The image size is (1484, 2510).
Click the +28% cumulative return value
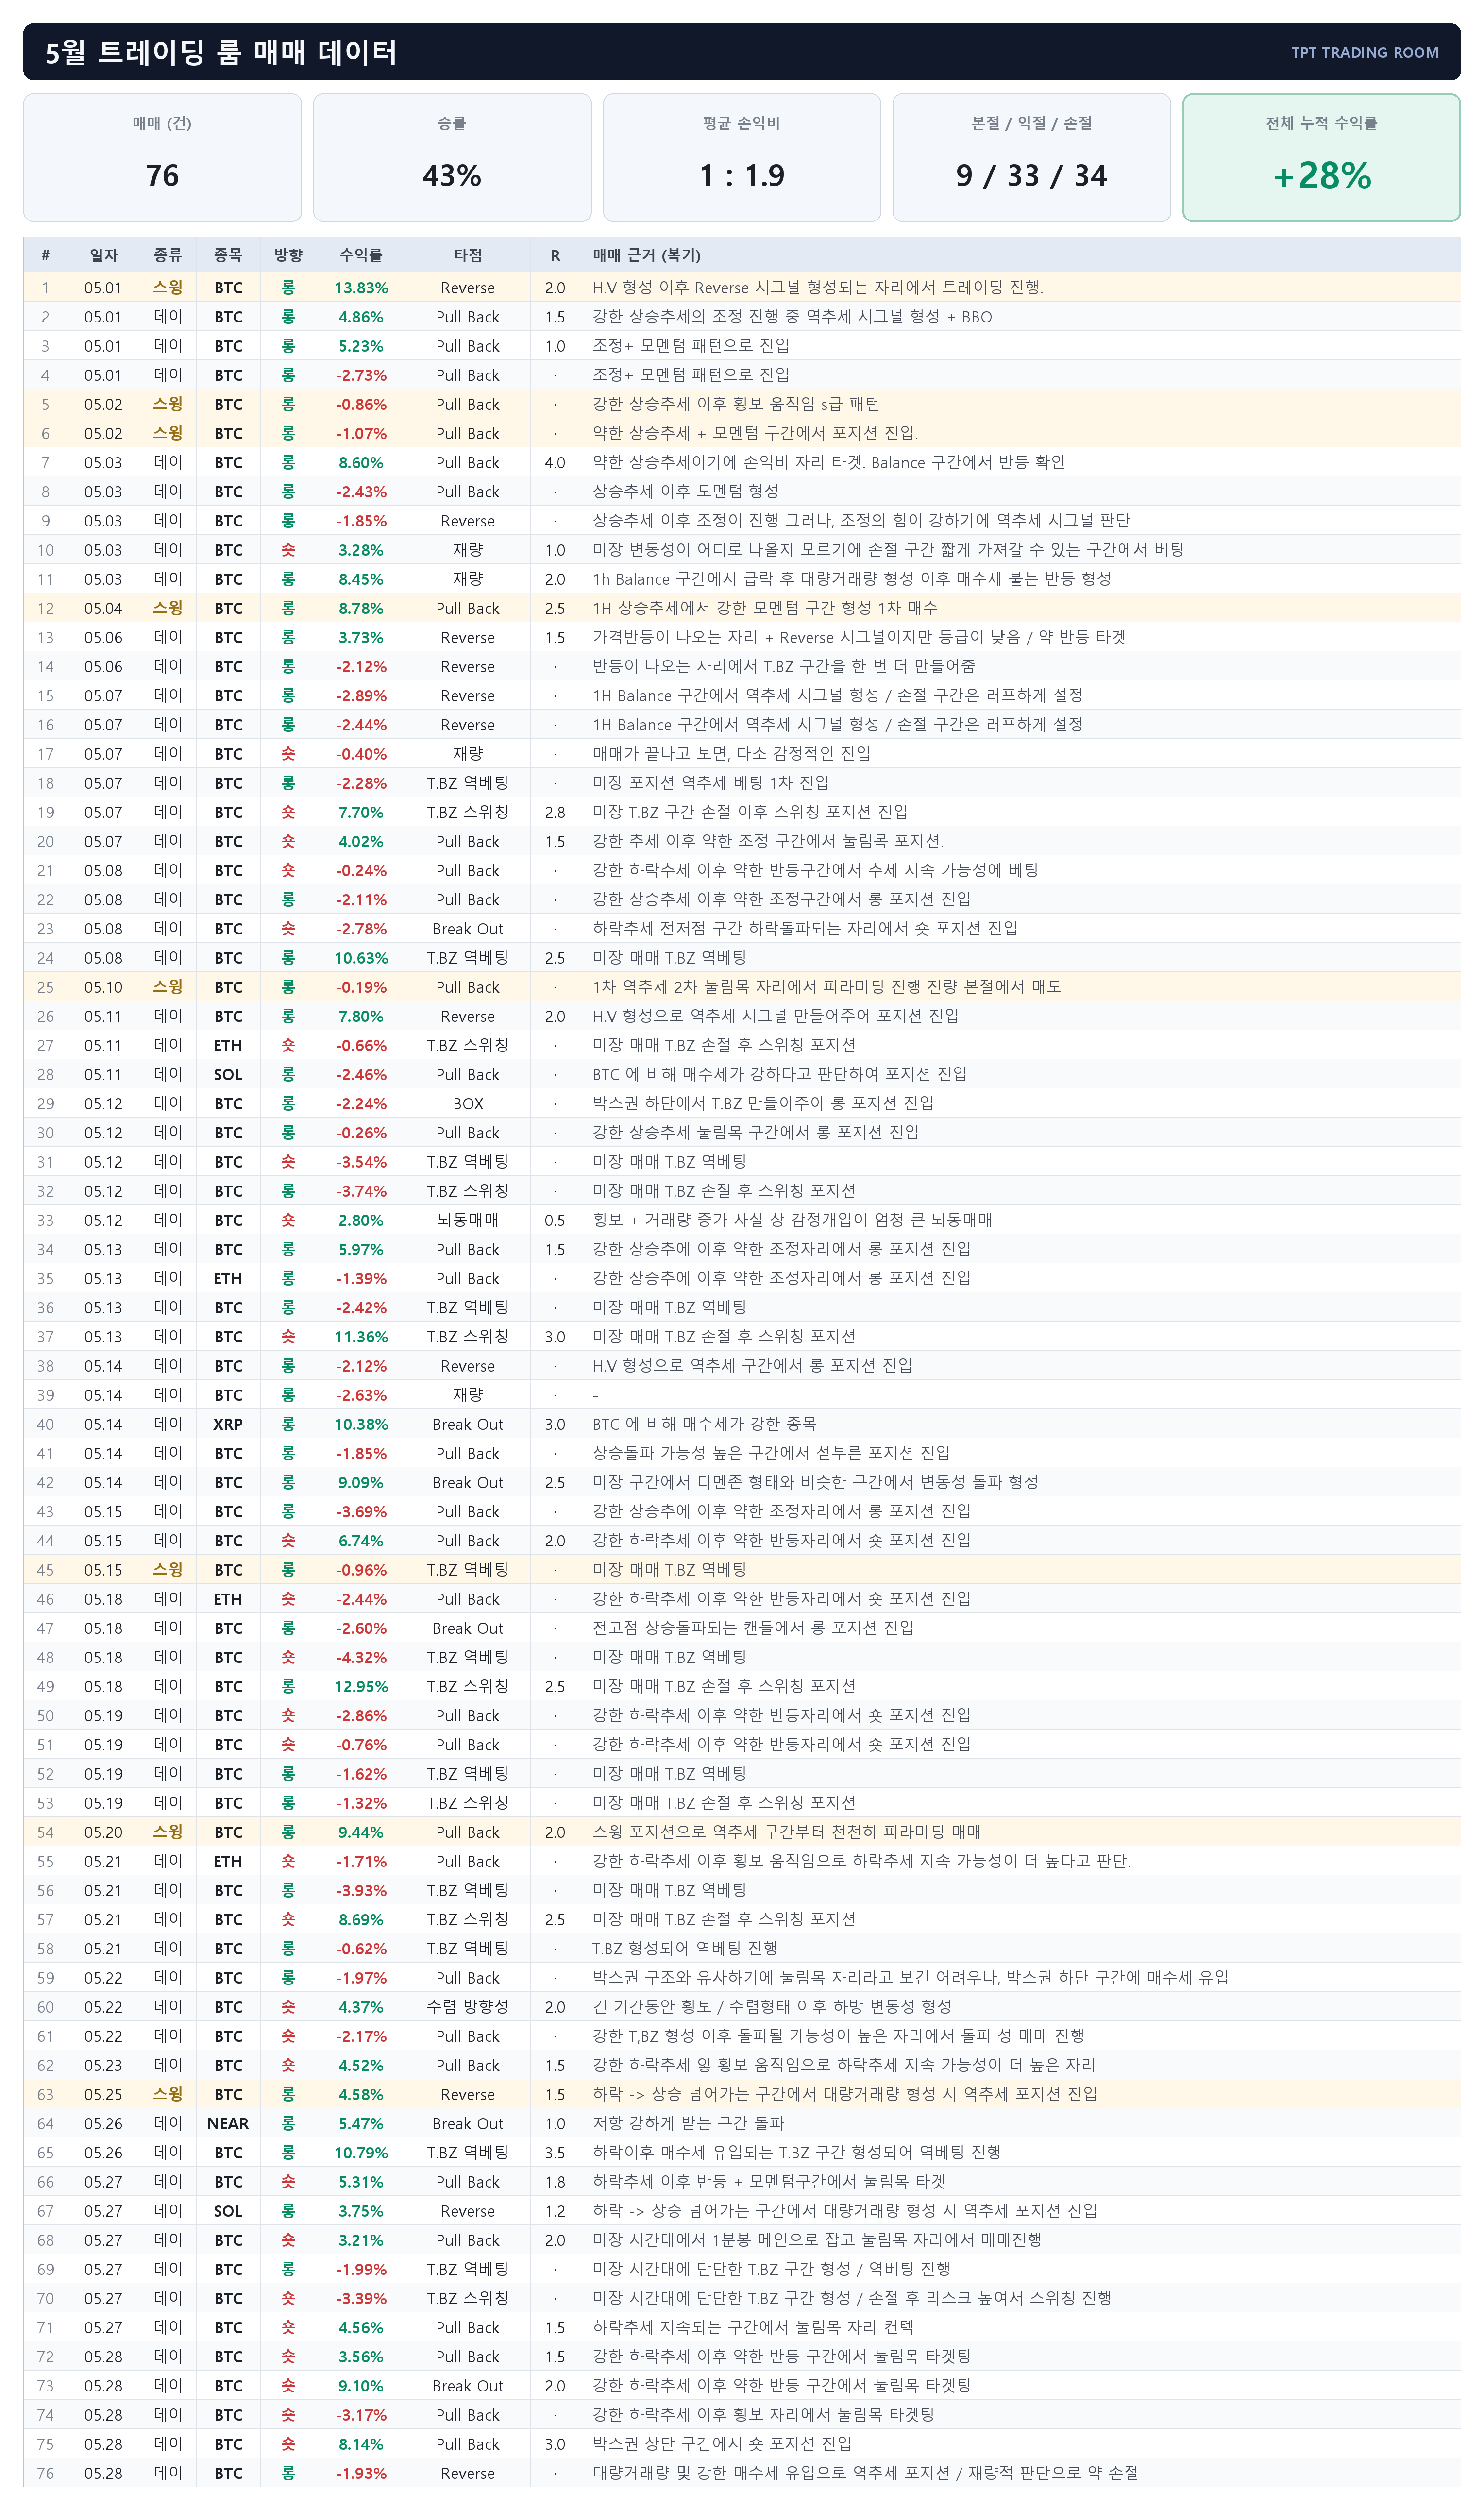[x=1321, y=176]
